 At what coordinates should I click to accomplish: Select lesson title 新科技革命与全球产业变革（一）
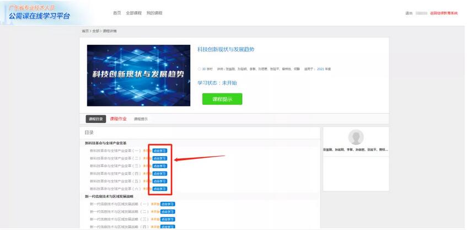(116, 151)
